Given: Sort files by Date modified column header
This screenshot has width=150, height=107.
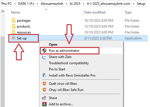Looking at the screenshot, I should [x=95, y=12].
